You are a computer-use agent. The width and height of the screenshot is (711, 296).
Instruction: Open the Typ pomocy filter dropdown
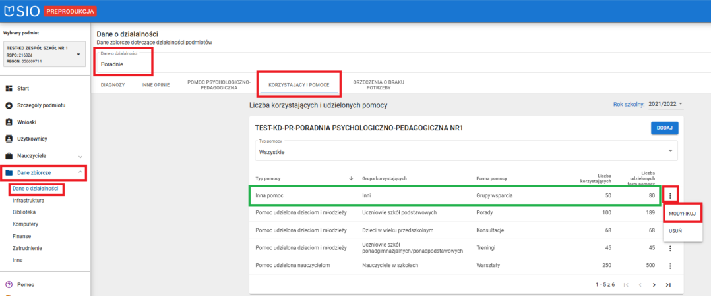[x=466, y=151]
